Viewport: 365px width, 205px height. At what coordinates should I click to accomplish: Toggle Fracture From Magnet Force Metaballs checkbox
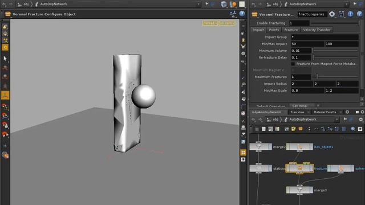pyautogui.click(x=293, y=64)
